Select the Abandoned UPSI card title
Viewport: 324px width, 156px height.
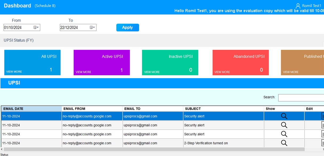249,56
